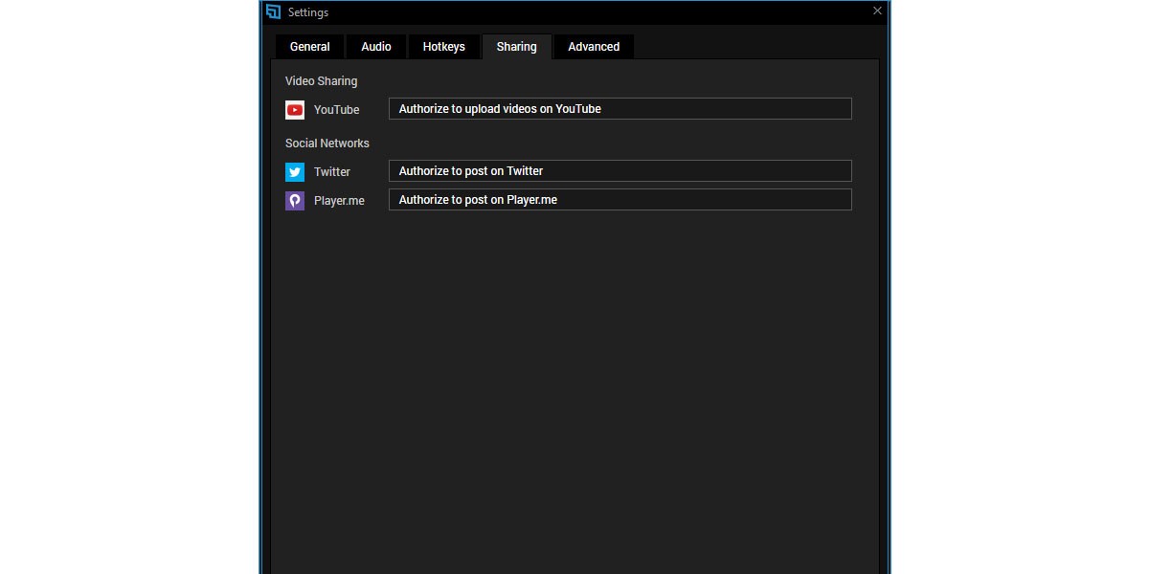Click the app logo in the title bar
Screen dimensions: 1149x574
click(x=272, y=11)
